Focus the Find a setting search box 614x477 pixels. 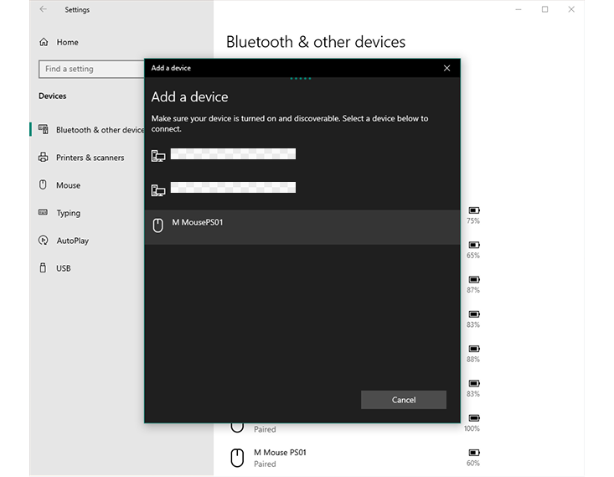tap(91, 69)
